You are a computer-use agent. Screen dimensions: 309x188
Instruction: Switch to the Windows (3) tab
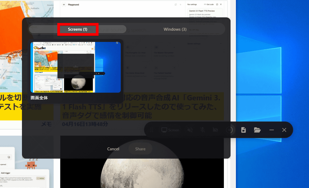tap(175, 29)
